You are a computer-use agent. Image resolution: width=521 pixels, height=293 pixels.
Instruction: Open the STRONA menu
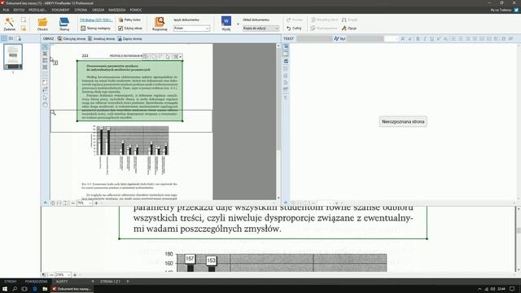[81, 10]
